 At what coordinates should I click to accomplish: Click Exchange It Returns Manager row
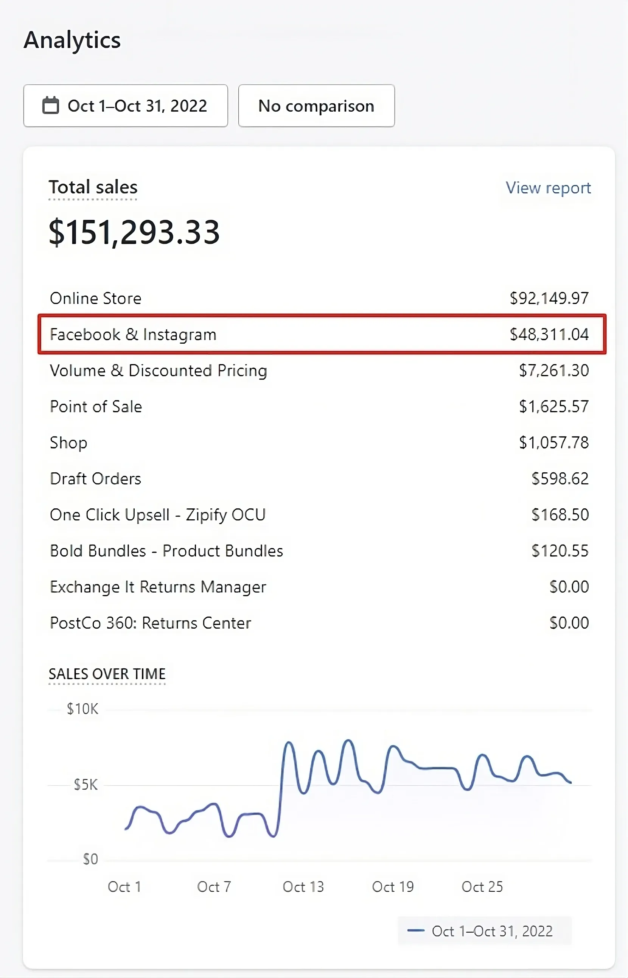pyautogui.click(x=319, y=587)
